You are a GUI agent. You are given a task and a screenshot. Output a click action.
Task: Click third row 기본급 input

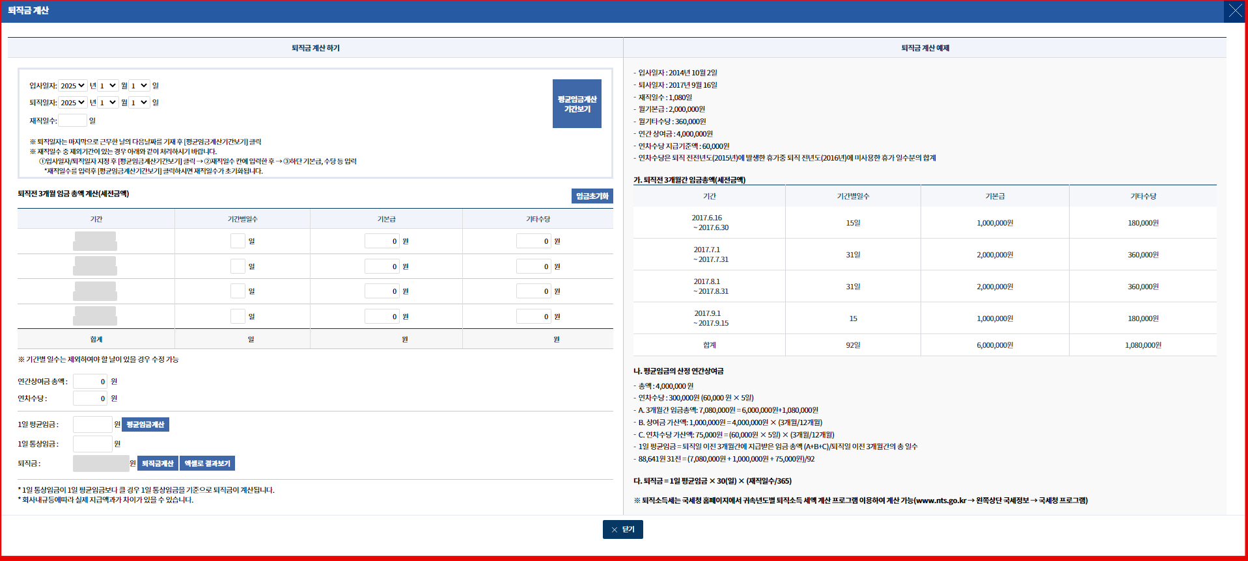click(382, 291)
